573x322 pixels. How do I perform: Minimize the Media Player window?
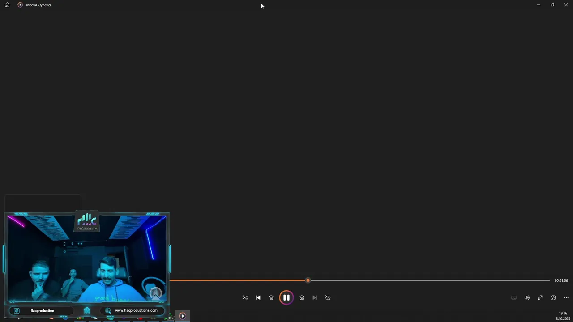[x=539, y=5]
